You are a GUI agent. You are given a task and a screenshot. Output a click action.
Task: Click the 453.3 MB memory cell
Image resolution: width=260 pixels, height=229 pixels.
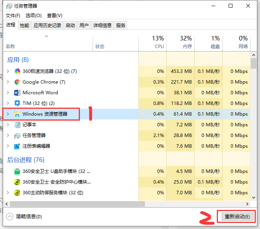[x=180, y=71]
